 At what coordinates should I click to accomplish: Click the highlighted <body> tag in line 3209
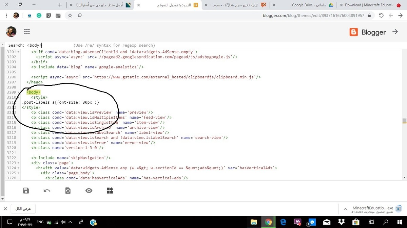(x=34, y=92)
